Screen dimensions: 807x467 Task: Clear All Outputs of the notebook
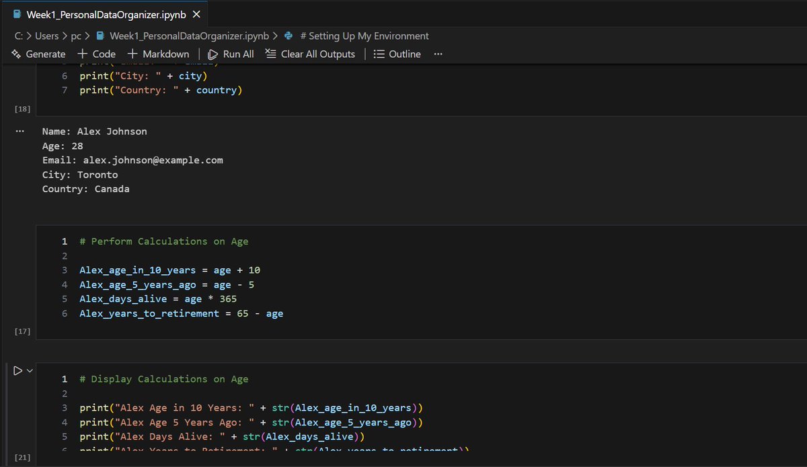tap(311, 54)
